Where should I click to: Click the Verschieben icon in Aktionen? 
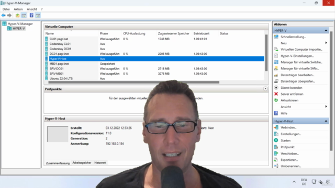point(276,153)
